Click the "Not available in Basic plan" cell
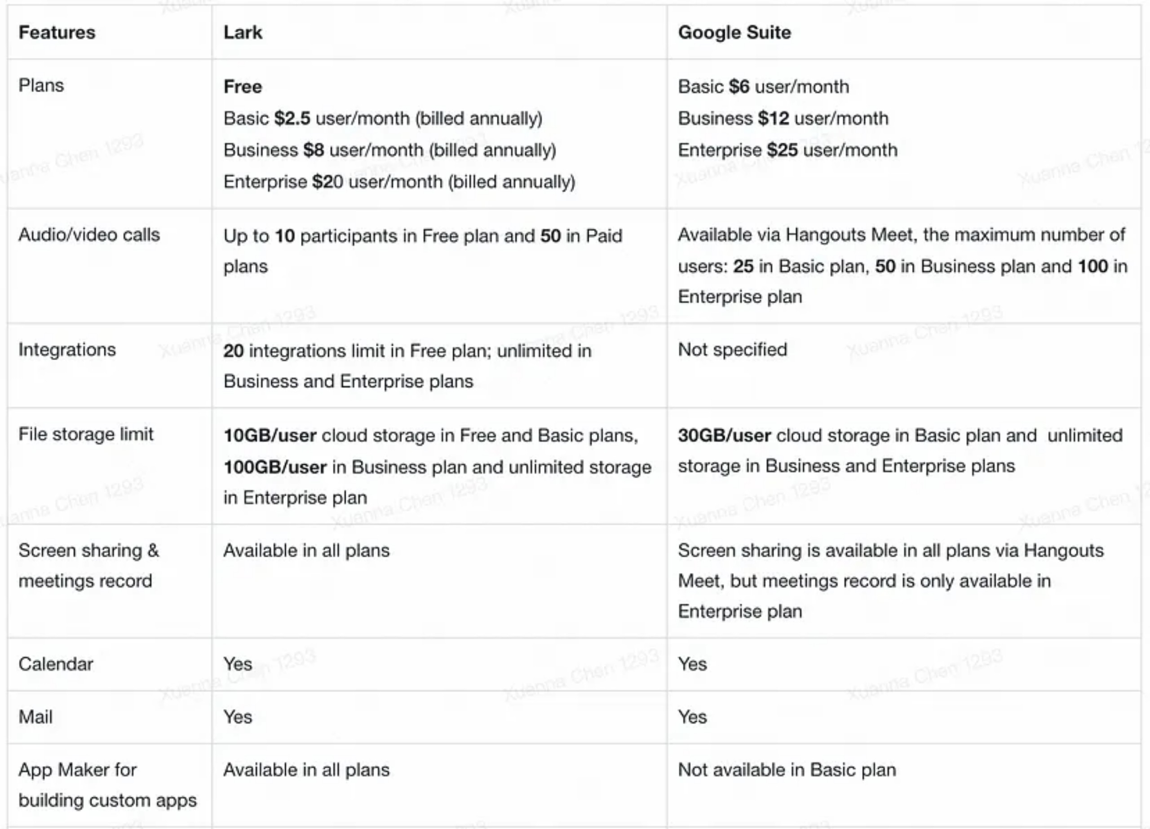 click(x=787, y=770)
